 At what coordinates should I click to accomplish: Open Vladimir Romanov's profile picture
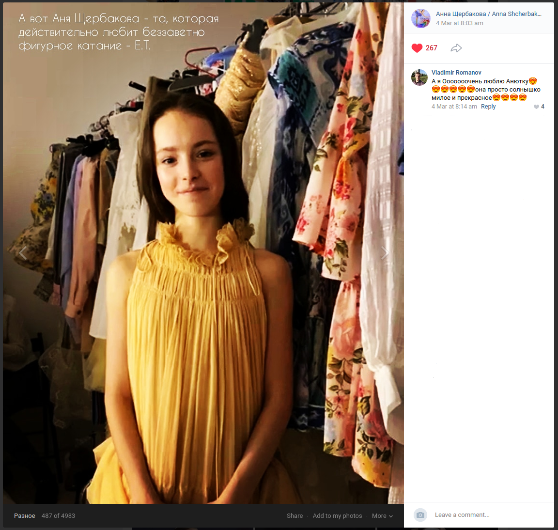(x=419, y=78)
